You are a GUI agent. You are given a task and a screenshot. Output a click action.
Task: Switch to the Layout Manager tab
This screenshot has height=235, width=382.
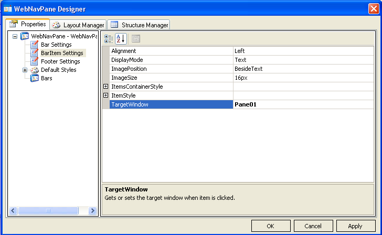[x=78, y=25]
